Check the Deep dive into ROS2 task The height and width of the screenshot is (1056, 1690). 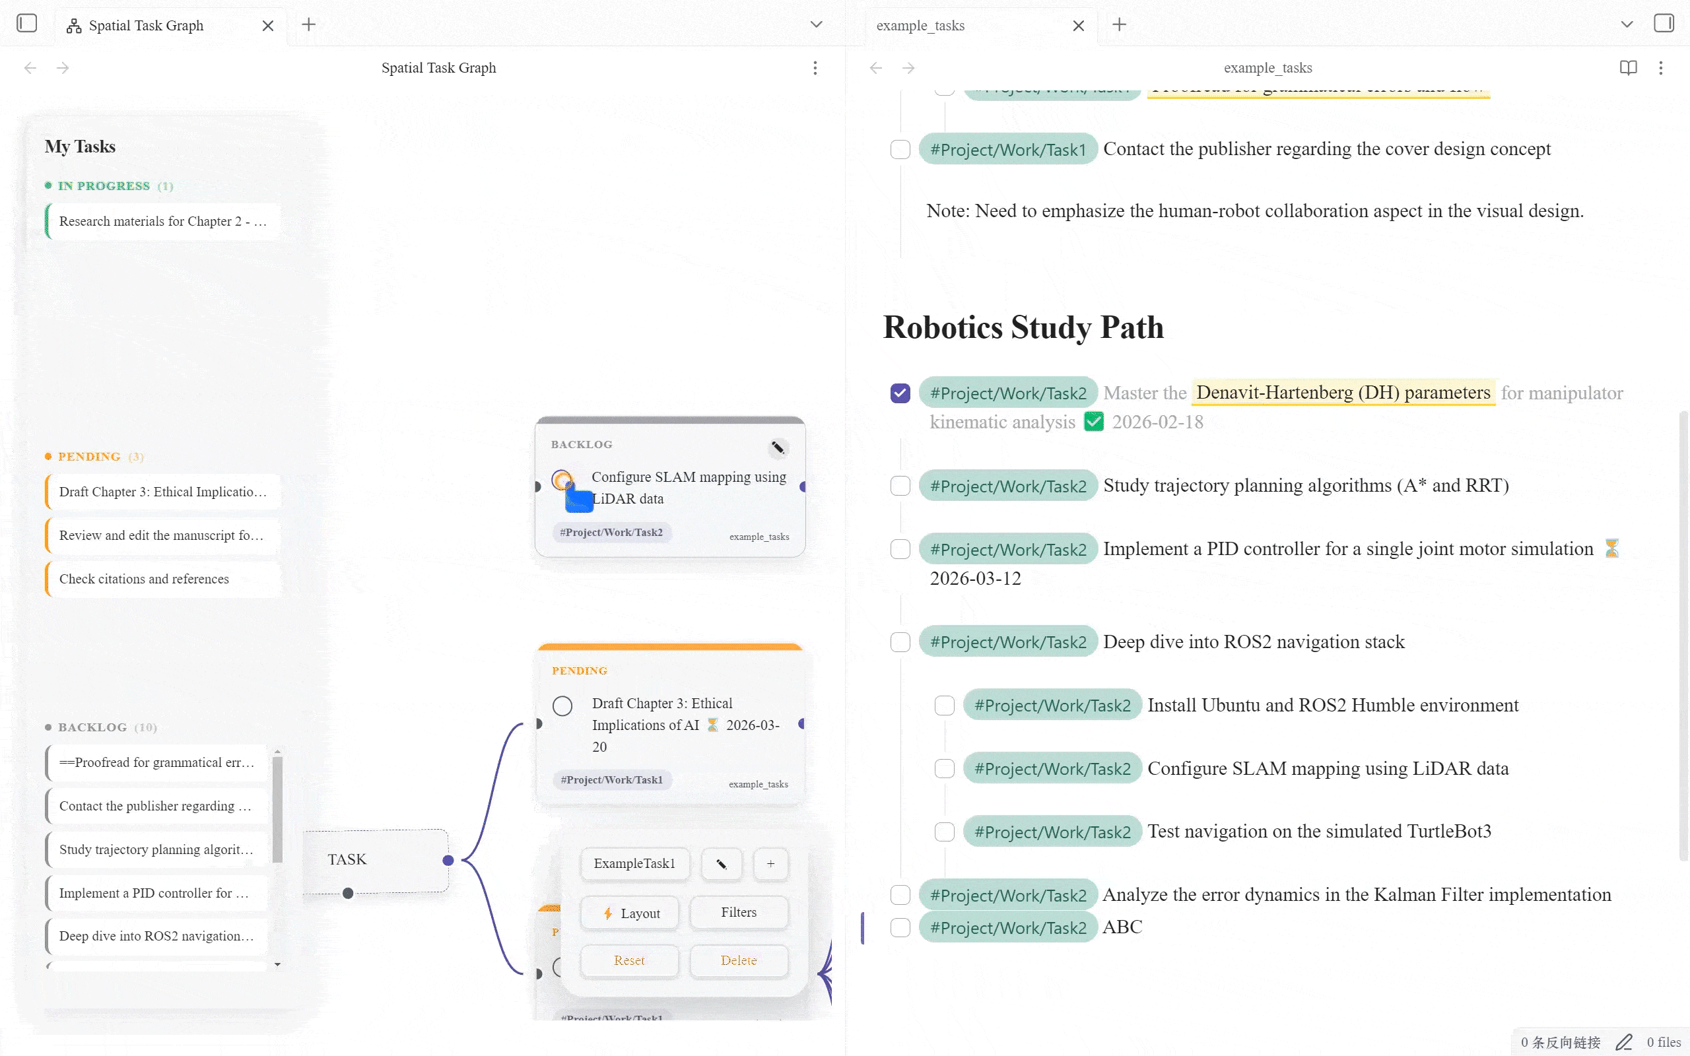900,643
